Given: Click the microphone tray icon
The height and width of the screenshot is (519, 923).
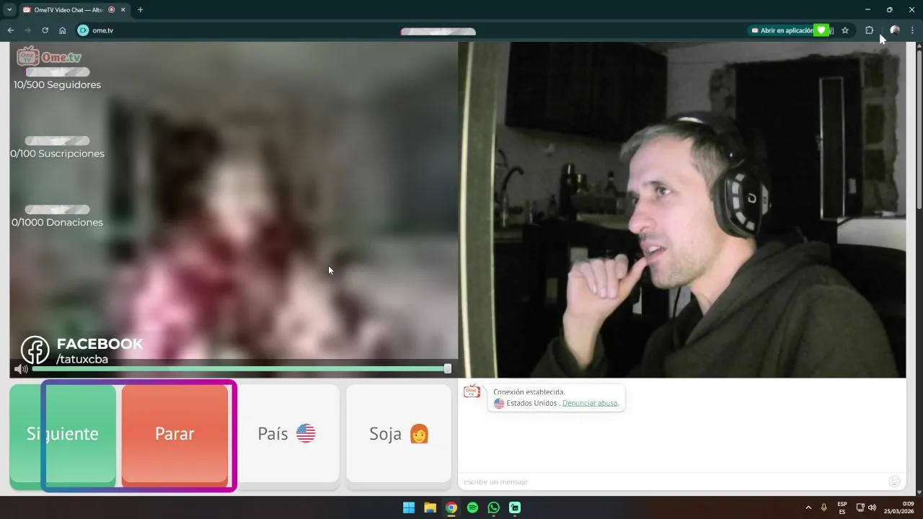Looking at the screenshot, I should (823, 507).
